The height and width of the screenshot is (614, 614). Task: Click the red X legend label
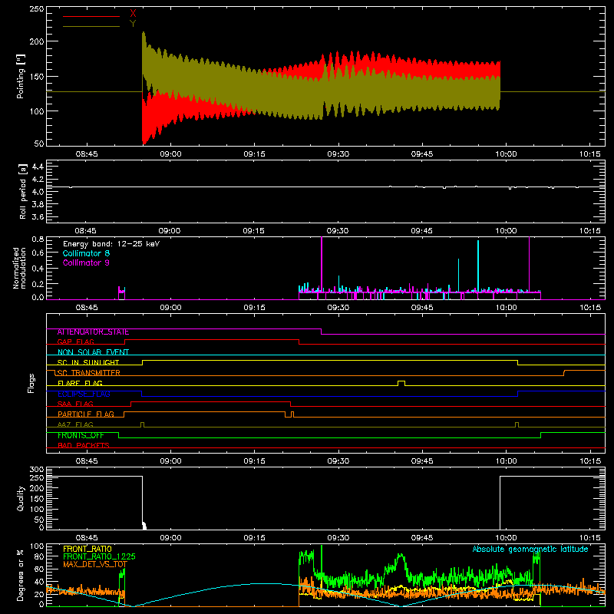click(133, 14)
